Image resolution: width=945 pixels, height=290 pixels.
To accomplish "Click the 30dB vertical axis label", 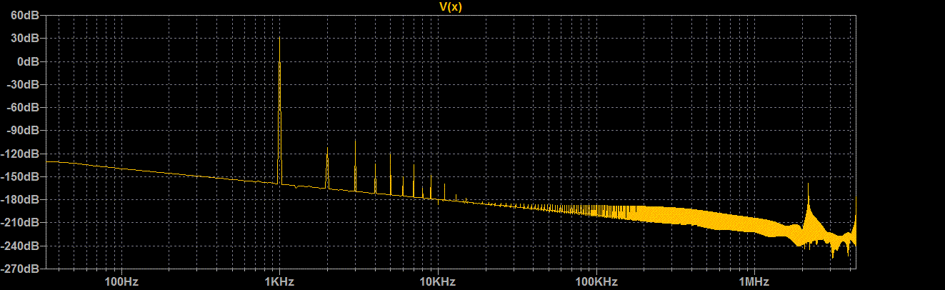I will tap(25, 39).
